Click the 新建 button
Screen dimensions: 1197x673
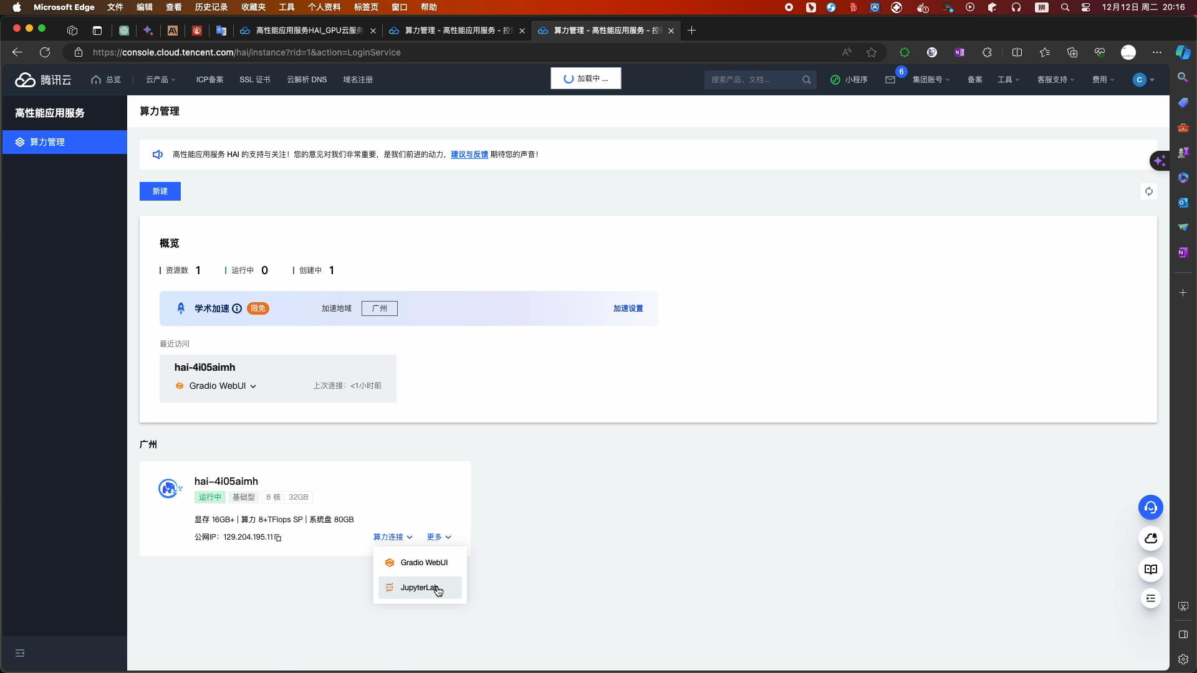pyautogui.click(x=160, y=191)
